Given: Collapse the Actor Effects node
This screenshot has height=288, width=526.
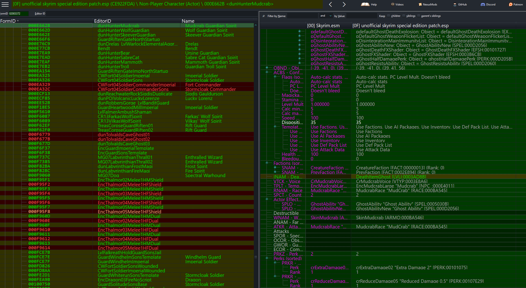Looking at the screenshot, I should click(267, 200).
